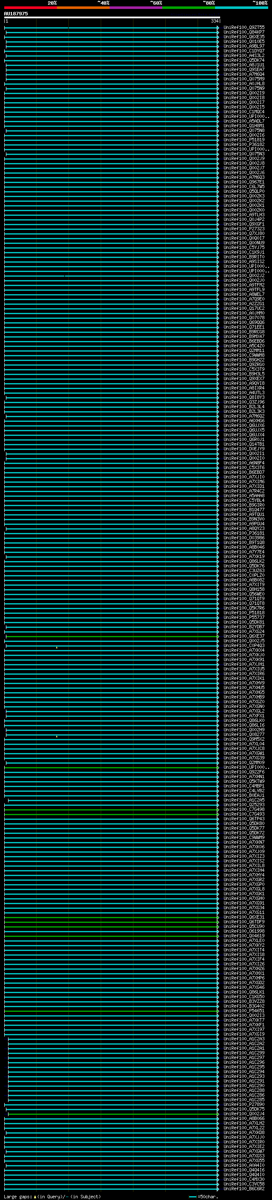Click the query end position 334

[x=214, y=21]
